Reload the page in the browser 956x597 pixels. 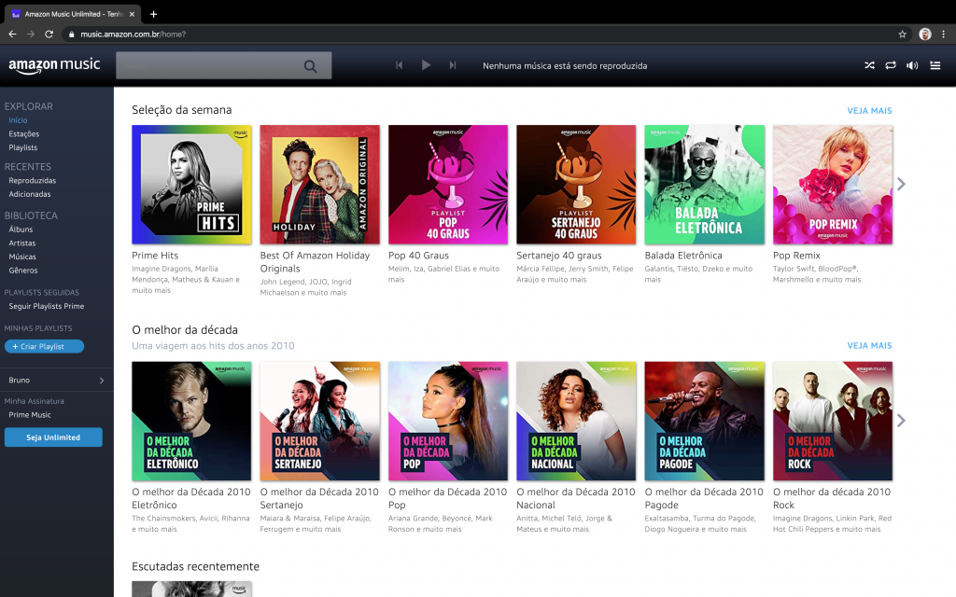click(x=49, y=35)
